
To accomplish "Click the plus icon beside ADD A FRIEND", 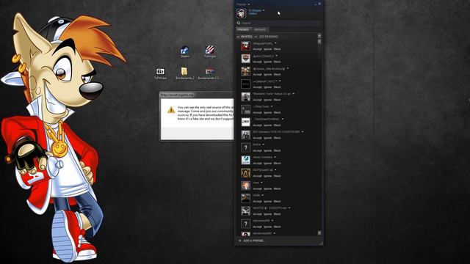I will 240,241.
